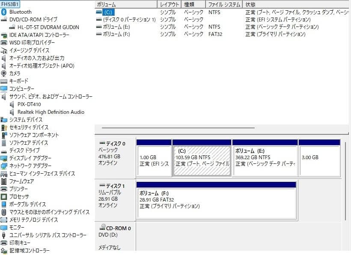Select the FH53B1 computer node at top
351x255 pixels.
tap(9, 3)
